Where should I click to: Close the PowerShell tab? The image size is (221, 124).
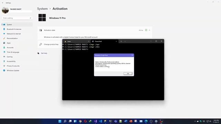point(116,41)
